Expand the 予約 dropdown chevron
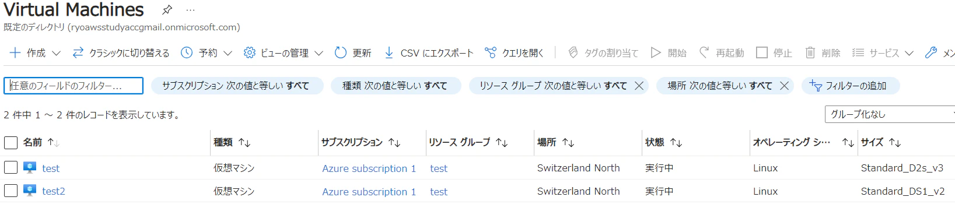This screenshot has height=211, width=955. coord(228,53)
